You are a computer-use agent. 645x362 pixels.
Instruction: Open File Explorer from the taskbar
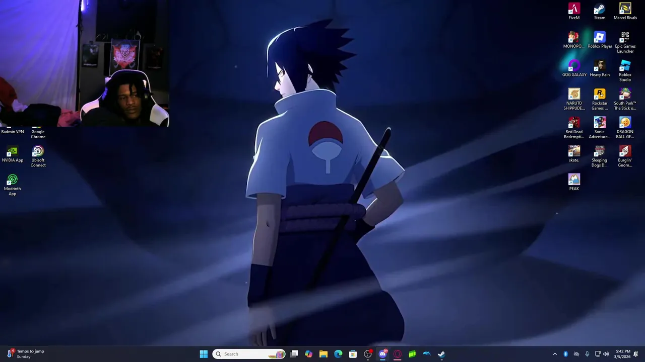[x=324, y=354]
